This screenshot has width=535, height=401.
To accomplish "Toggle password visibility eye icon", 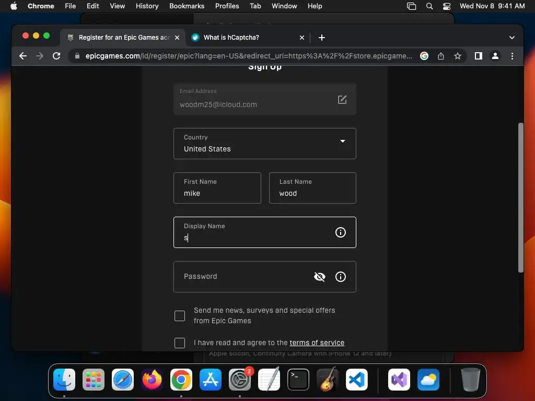I will tap(319, 277).
